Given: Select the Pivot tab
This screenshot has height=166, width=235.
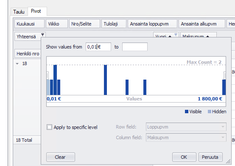Looking at the screenshot, I should [x=36, y=11].
